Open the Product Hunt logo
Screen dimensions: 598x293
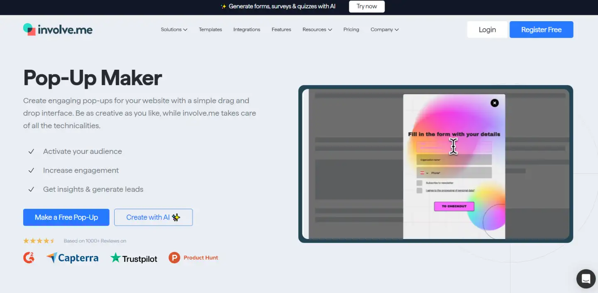tap(193, 258)
